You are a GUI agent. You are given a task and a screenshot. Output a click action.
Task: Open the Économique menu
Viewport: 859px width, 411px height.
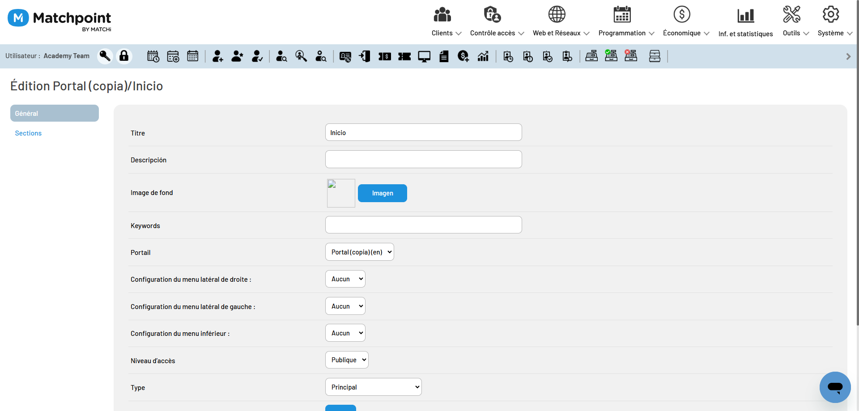coord(686,22)
